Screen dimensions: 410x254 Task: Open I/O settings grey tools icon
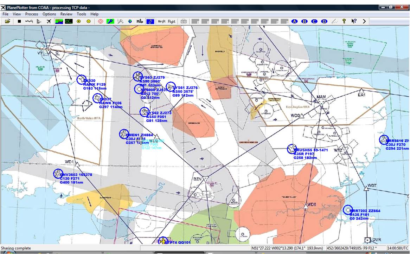[120, 21]
